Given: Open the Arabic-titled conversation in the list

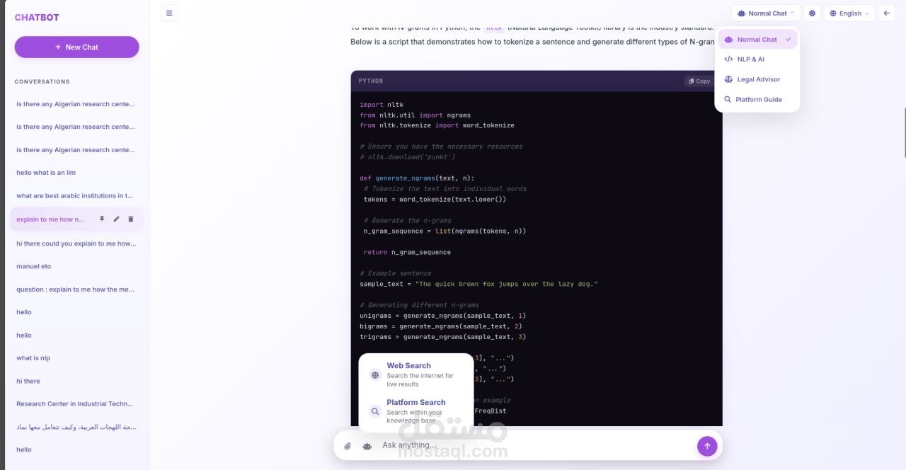Looking at the screenshot, I should pos(76,427).
